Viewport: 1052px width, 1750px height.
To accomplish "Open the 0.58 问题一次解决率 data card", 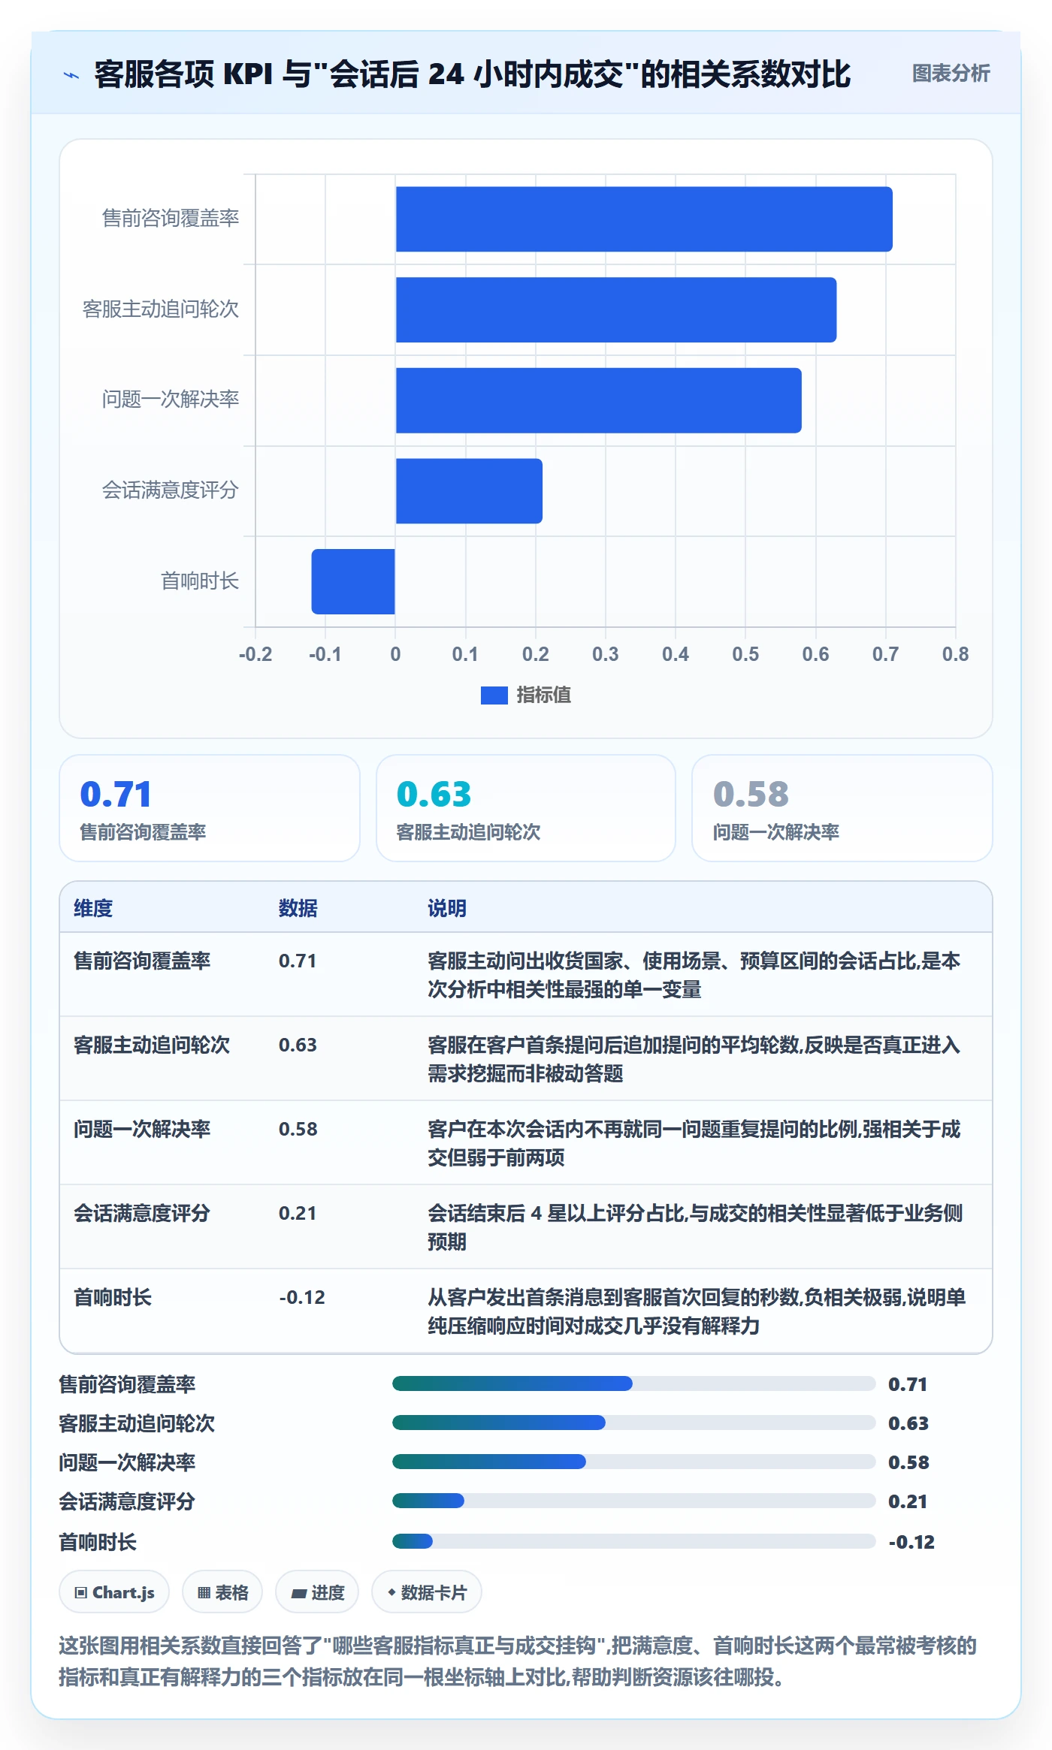I will point(842,808).
